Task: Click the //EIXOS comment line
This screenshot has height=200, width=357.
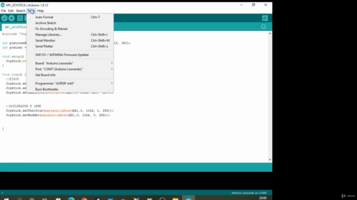Action: tap(12, 79)
